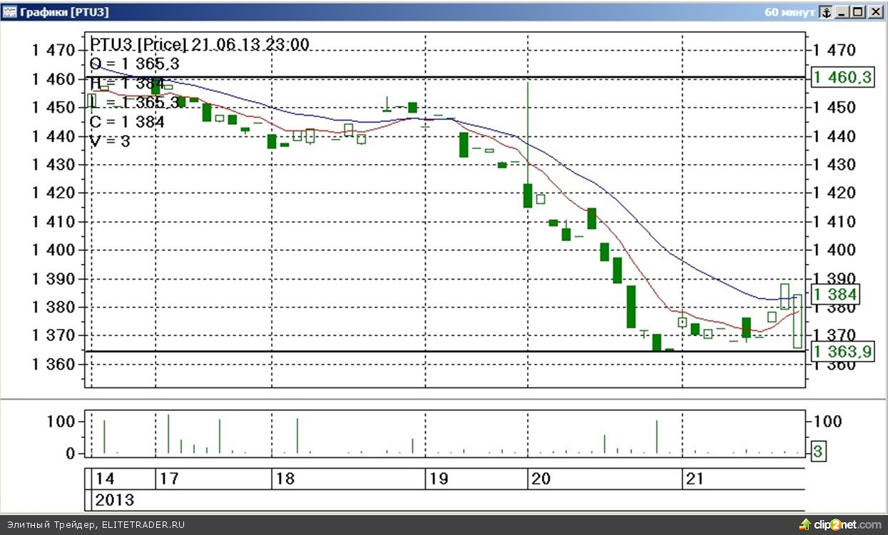The width and height of the screenshot is (888, 535).
Task: Select the 1 460,3 price level label
Action: 842,77
